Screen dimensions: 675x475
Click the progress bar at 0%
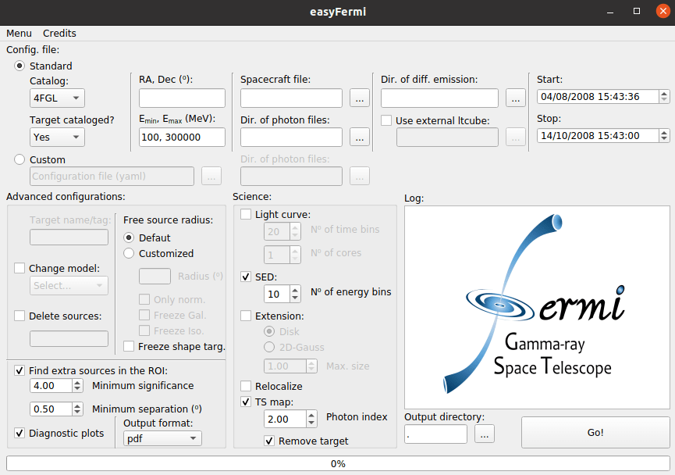[x=337, y=463]
